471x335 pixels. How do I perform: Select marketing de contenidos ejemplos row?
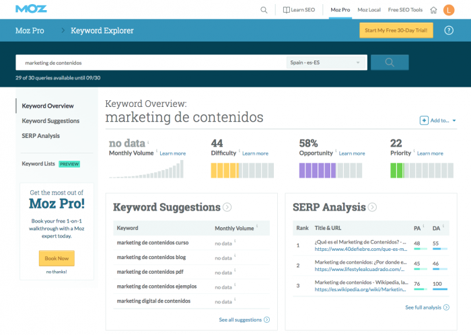[191, 287]
